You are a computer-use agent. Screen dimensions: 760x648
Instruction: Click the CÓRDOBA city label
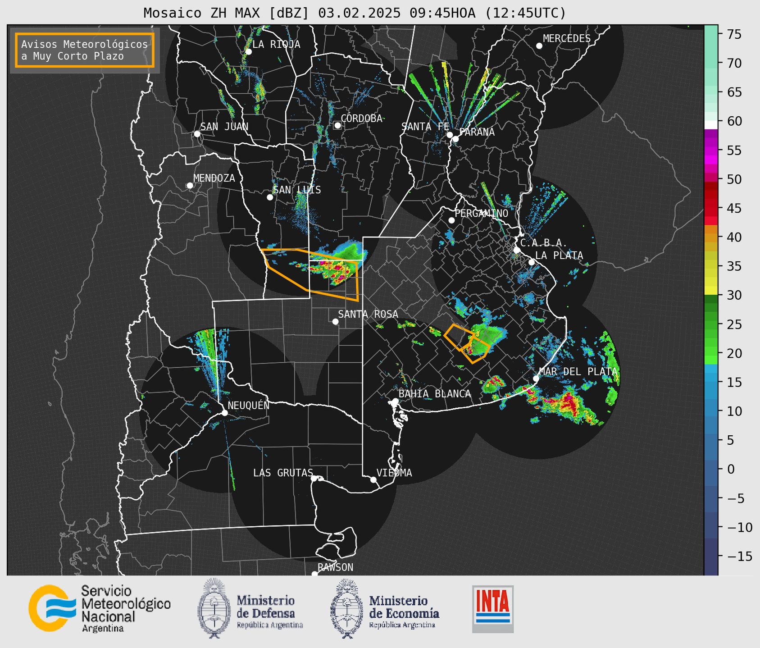point(361,118)
